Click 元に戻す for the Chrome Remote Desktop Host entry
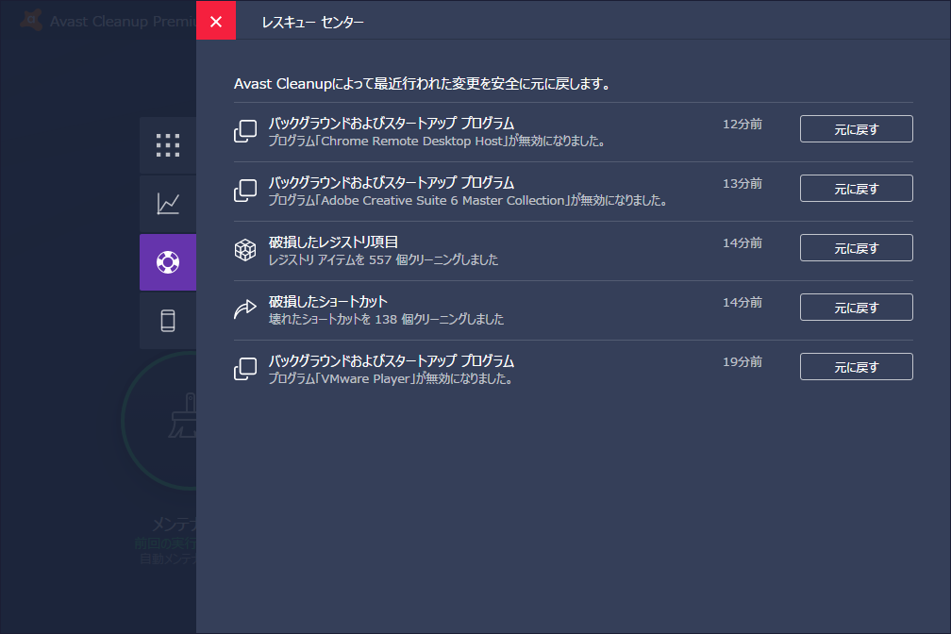951x634 pixels. (x=856, y=129)
